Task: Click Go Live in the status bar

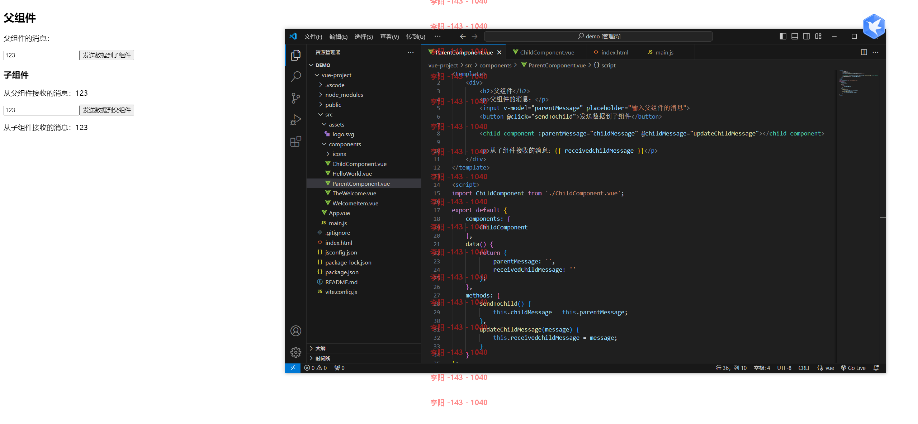Action: coord(853,368)
